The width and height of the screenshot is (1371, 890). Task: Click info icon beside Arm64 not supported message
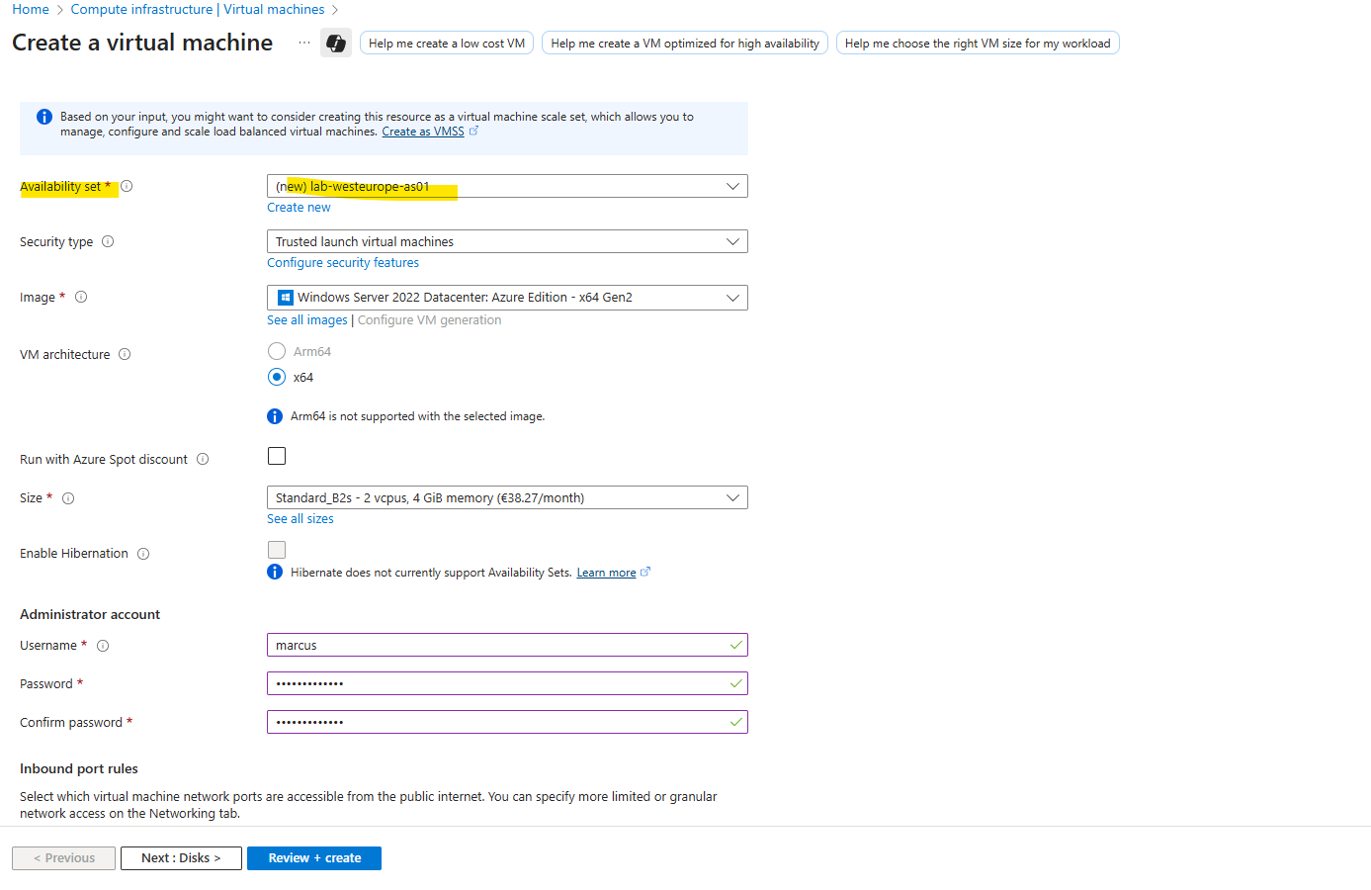point(275,416)
